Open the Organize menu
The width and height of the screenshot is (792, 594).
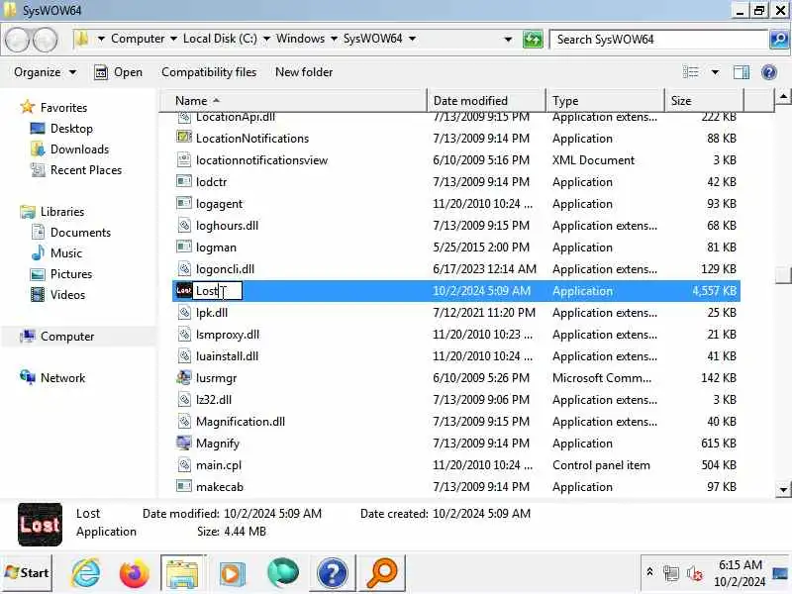click(45, 72)
